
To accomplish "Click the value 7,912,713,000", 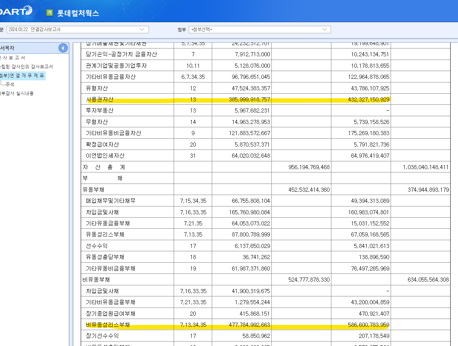I will click(253, 54).
